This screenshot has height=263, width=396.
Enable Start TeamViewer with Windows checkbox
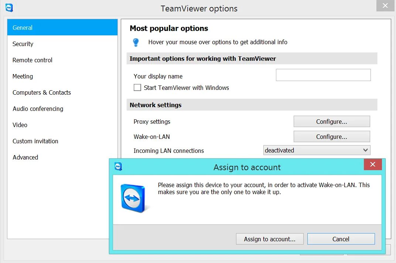pos(137,87)
